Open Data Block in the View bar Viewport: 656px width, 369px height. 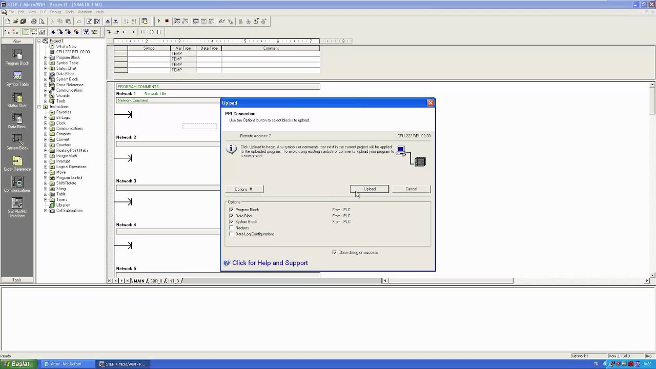tap(17, 121)
